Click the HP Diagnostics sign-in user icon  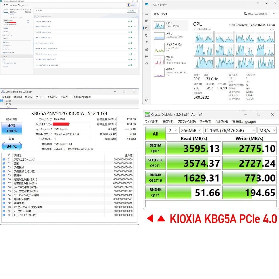129,5
